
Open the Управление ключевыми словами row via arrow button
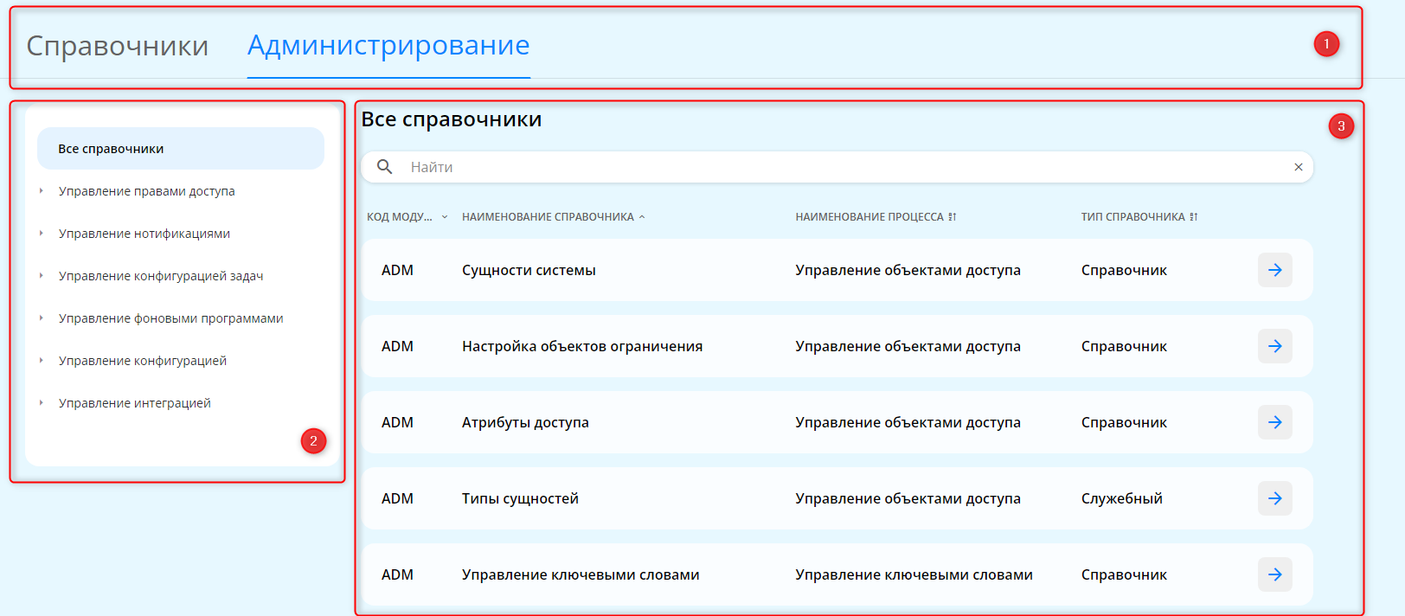[x=1275, y=574]
